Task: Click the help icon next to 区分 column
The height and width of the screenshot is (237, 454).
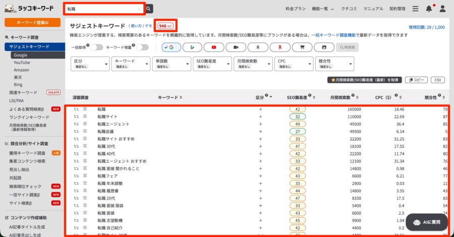Action: pos(266,95)
